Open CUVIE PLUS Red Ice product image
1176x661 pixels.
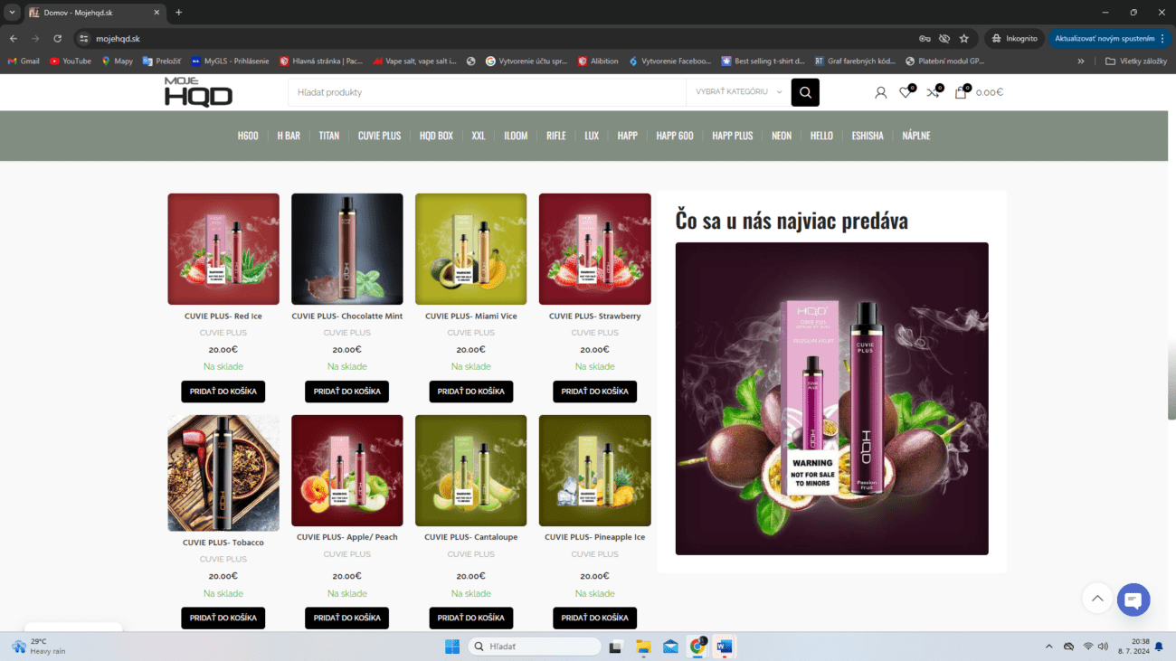point(223,249)
